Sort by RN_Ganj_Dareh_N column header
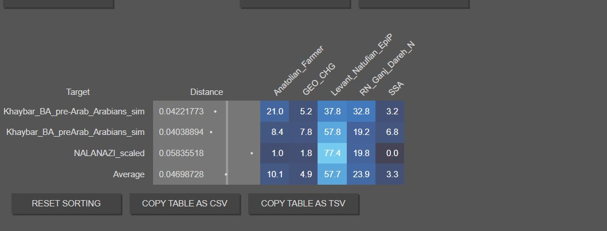Screen dimensions: 607x231 click(x=386, y=70)
